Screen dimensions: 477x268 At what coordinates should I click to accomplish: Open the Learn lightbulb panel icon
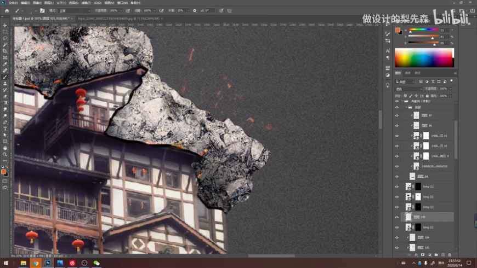click(388, 85)
